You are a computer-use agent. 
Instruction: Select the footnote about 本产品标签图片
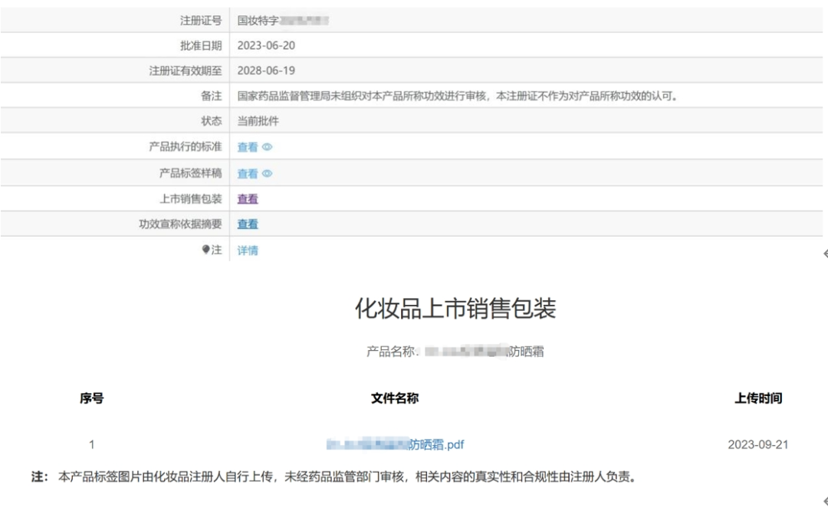coord(333,476)
